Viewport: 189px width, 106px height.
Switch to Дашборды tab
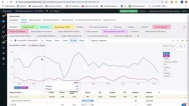pos(14,20)
